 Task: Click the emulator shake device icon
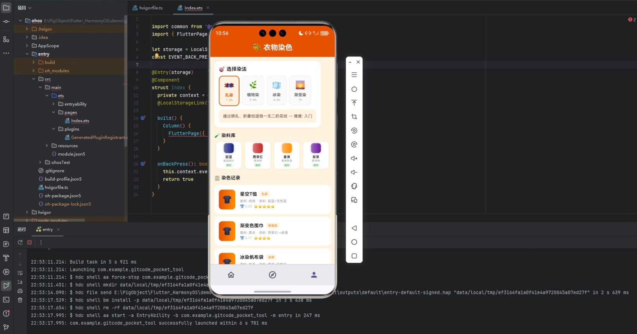click(354, 186)
